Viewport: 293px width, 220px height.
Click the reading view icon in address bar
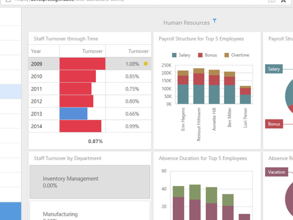click(x=272, y=1)
